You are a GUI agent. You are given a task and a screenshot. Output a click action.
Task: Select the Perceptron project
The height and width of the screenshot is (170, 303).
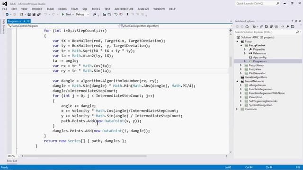tap(256, 97)
